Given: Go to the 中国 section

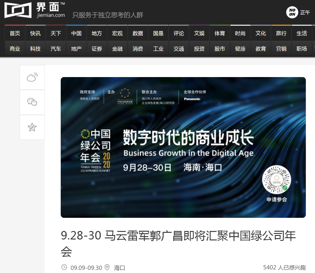Looking at the screenshot, I should click(x=76, y=33).
